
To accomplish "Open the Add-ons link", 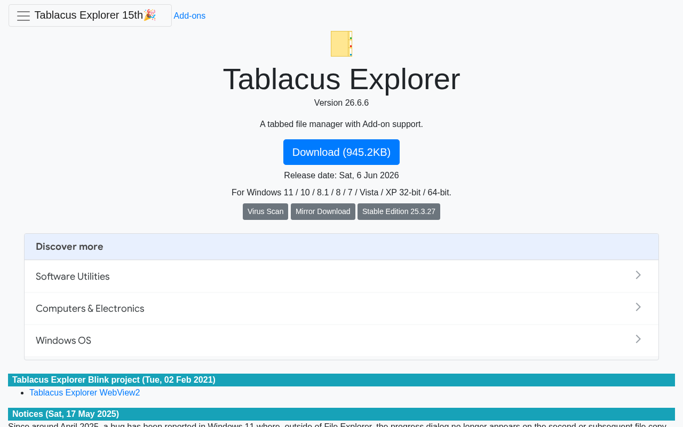I will click(189, 16).
